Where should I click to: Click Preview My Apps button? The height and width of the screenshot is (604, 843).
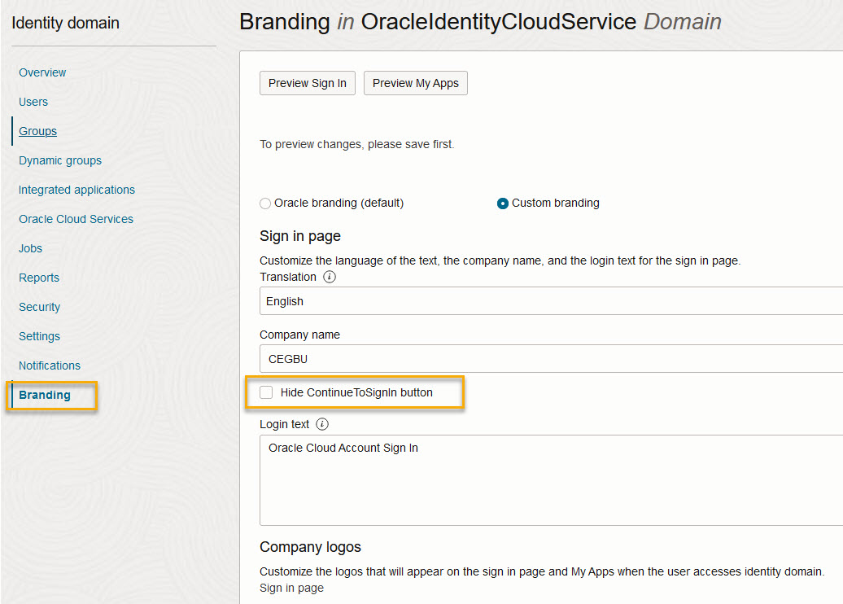coord(416,83)
